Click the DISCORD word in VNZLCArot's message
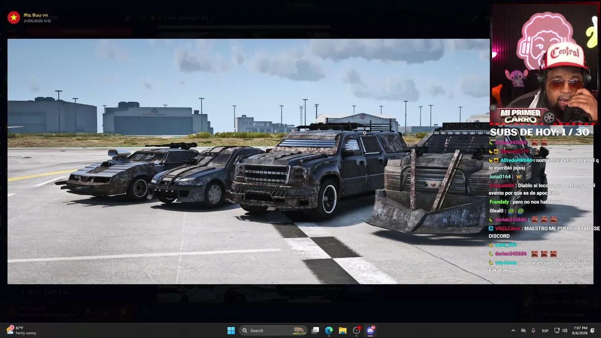Image resolution: width=601 pixels, height=338 pixels. click(x=499, y=236)
